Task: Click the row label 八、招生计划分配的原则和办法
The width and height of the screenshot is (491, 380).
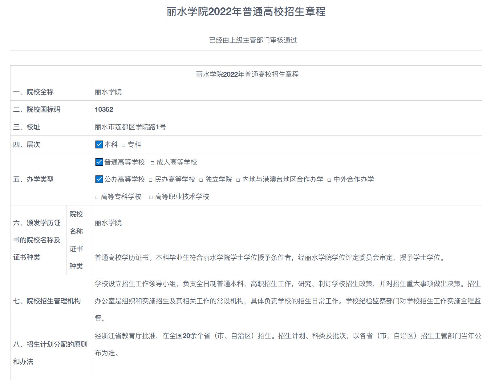Action: pyautogui.click(x=50, y=353)
